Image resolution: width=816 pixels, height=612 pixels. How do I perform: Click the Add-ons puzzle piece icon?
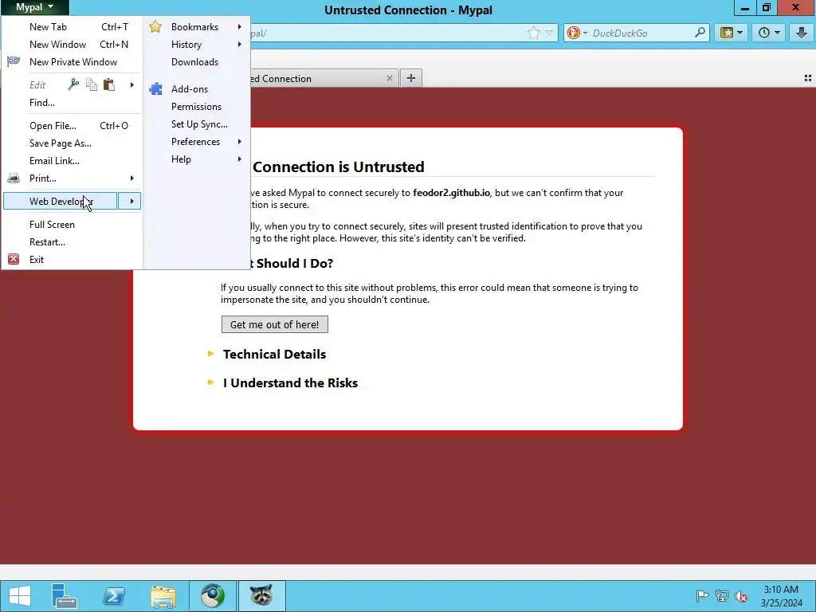[155, 89]
